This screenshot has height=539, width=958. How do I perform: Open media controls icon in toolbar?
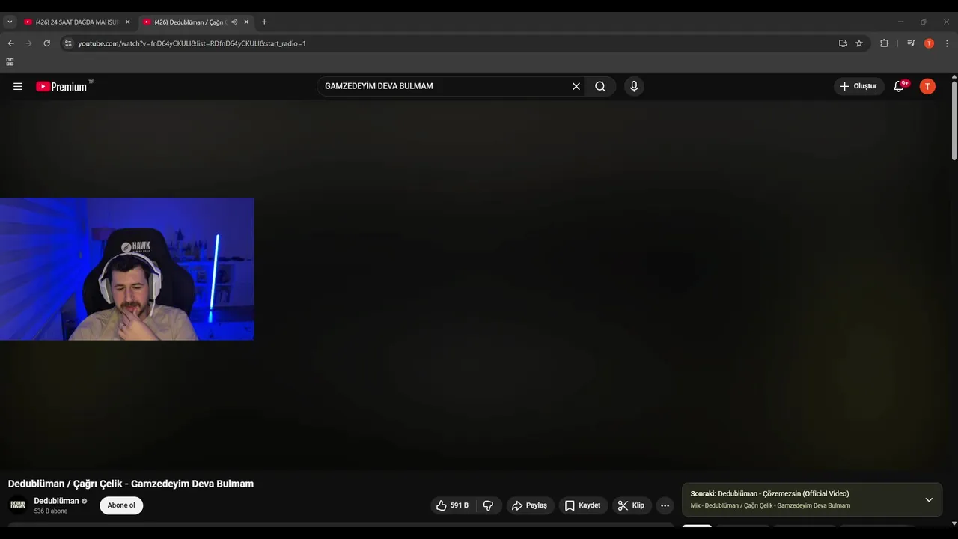[911, 43]
